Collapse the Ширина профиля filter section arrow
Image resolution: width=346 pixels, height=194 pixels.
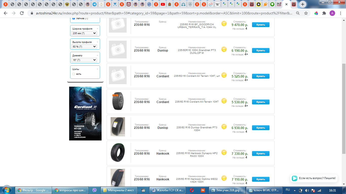click(x=98, y=29)
